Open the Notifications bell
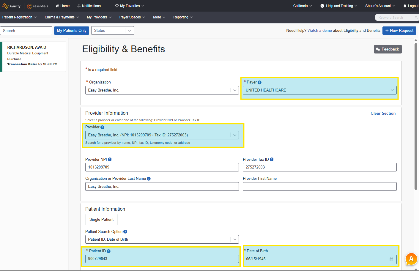419x271 pixels. click(79, 6)
